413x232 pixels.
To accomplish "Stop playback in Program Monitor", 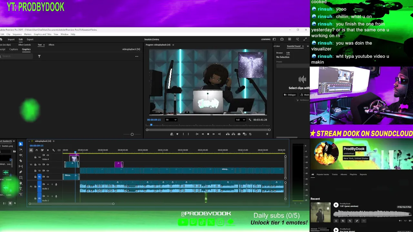I will point(208,134).
